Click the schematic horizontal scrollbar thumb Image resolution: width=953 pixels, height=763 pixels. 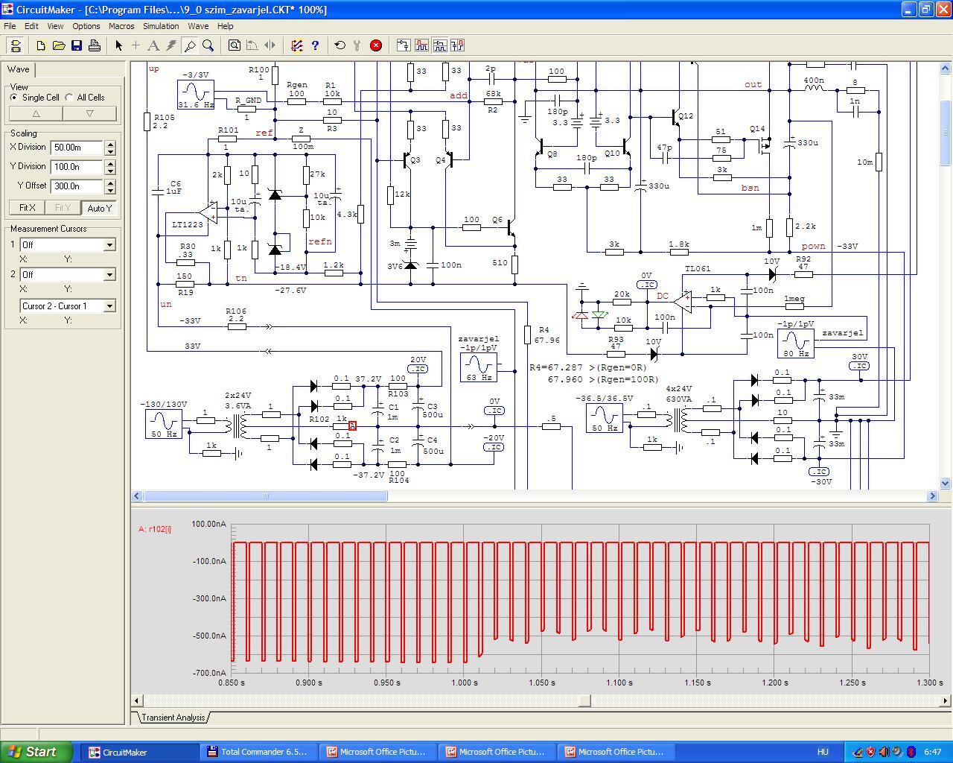pos(265,496)
